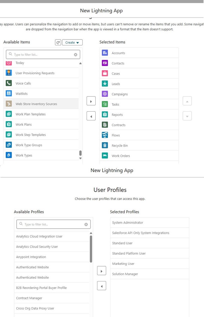Image resolution: width=204 pixels, height=317 pixels.
Task: Move selected item down in order
Action: pyautogui.click(x=187, y=116)
